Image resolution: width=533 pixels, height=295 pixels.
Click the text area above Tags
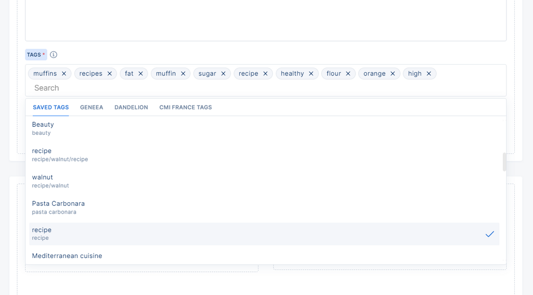point(266,20)
